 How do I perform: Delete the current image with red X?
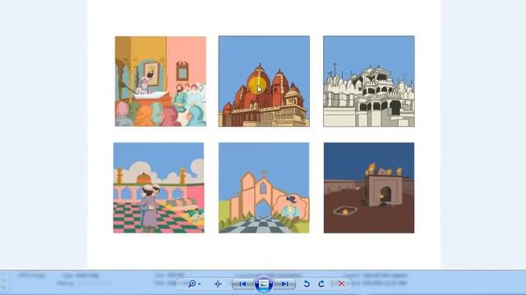tap(341, 284)
